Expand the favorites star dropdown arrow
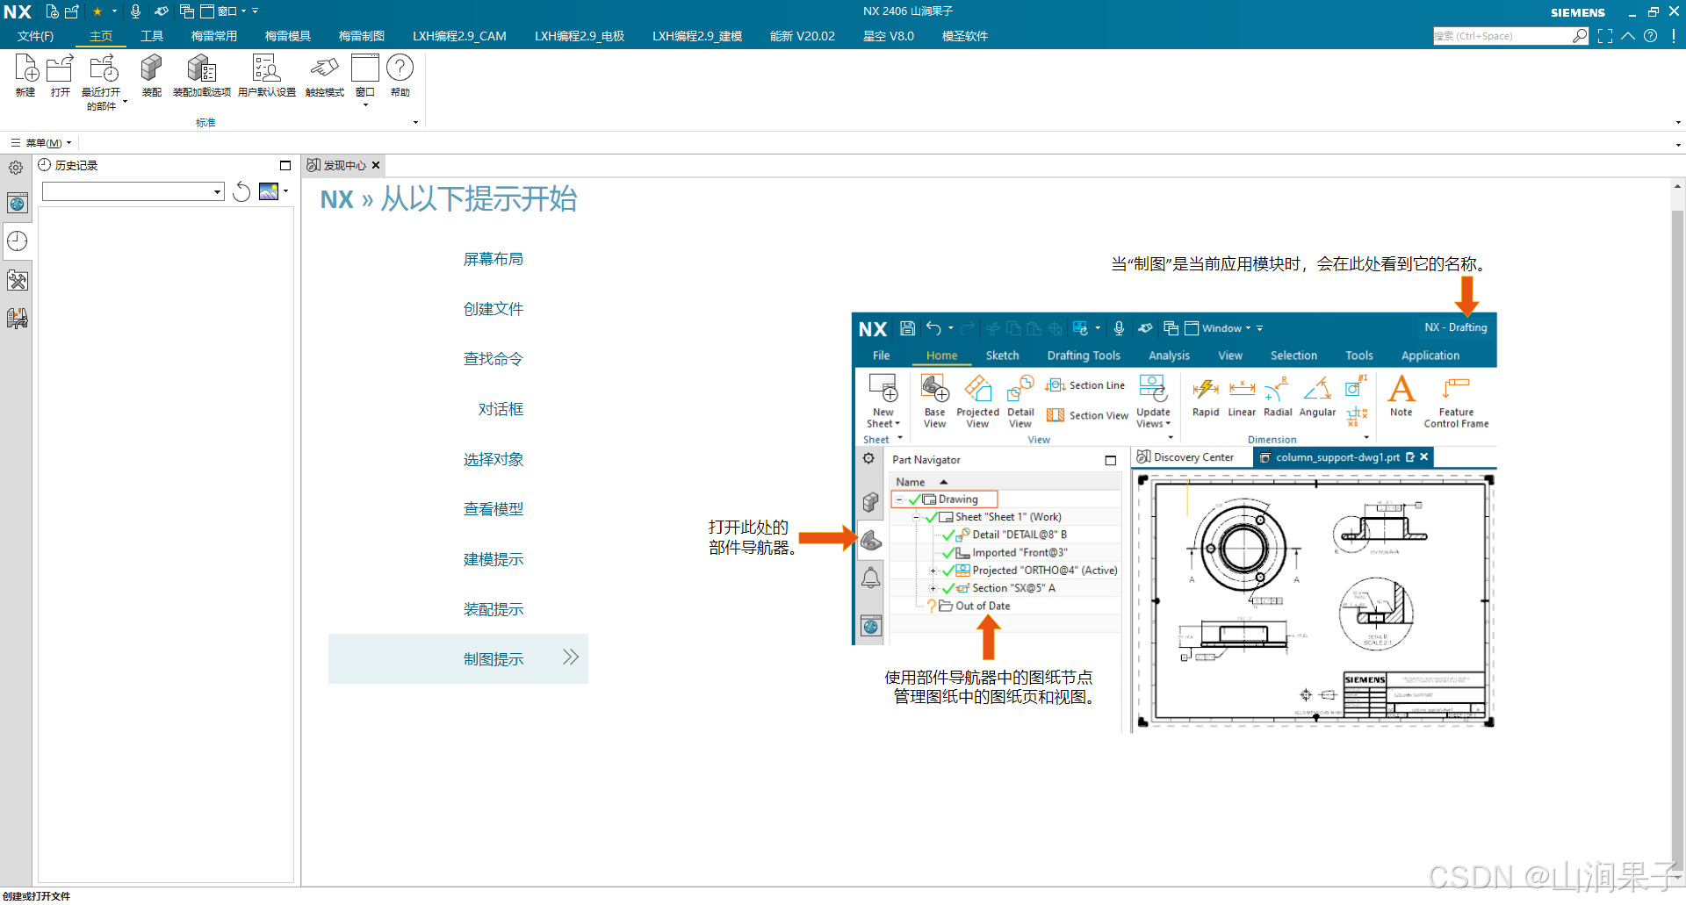Screen dimensions: 1686x905 [x=114, y=11]
